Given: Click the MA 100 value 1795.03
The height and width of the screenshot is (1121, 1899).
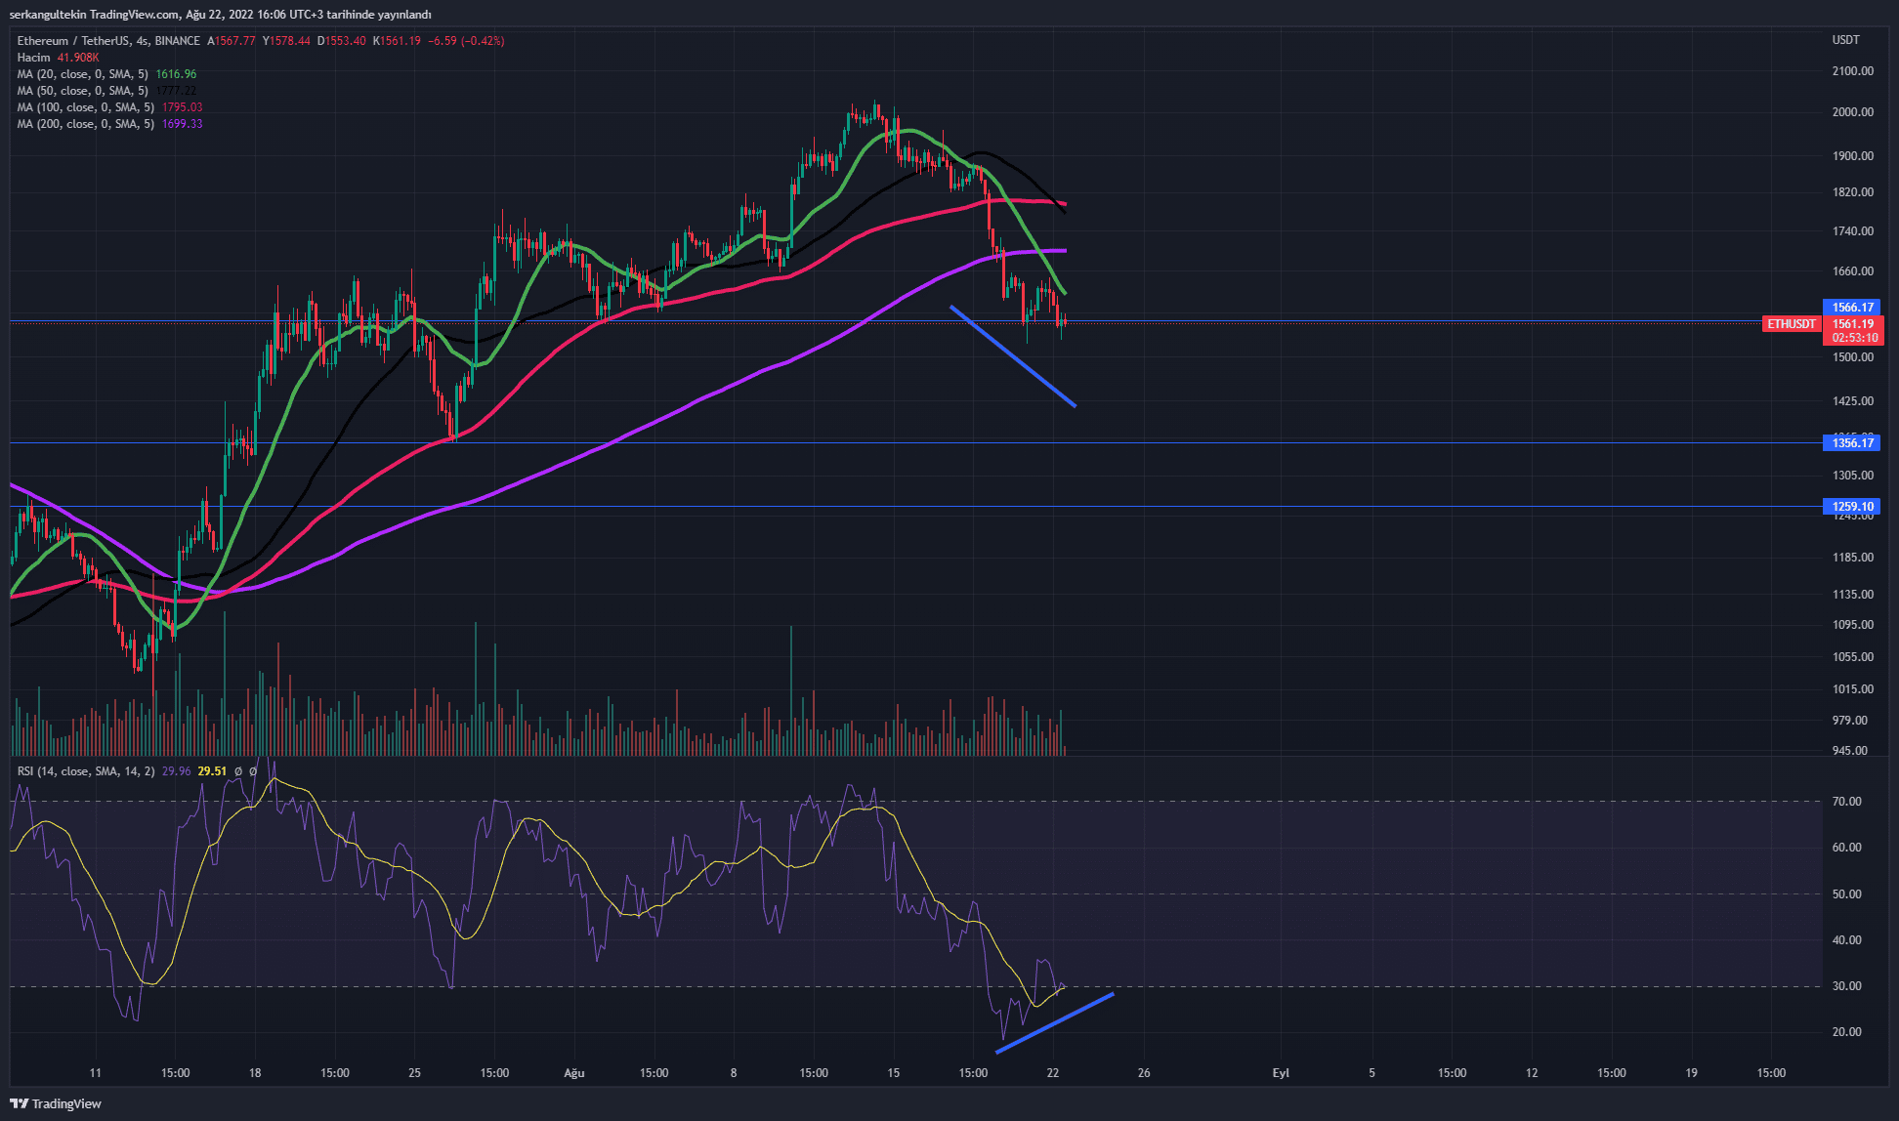Looking at the screenshot, I should tap(182, 107).
